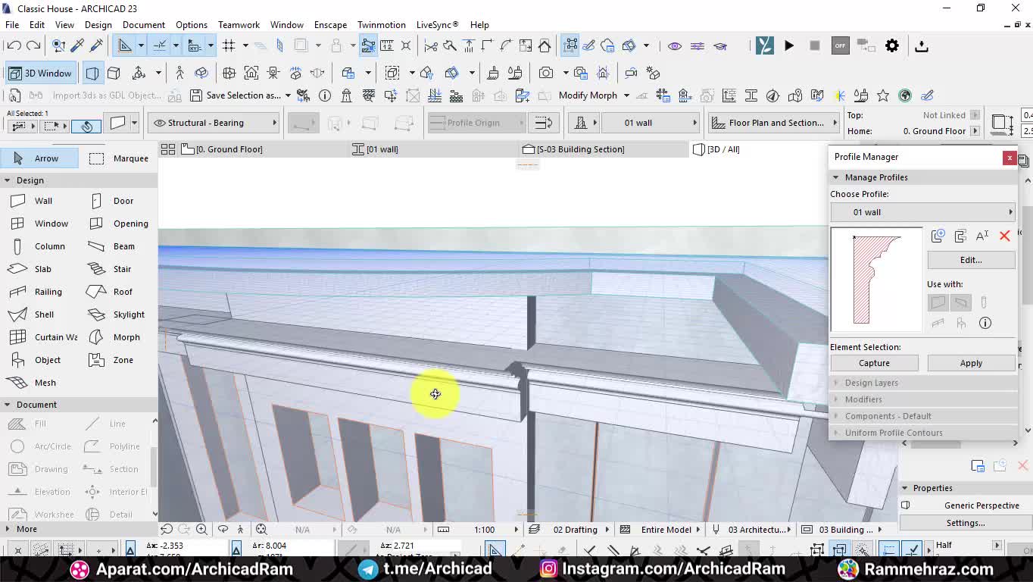Click the Enscape start play icon
The image size is (1033, 582).
tap(789, 46)
